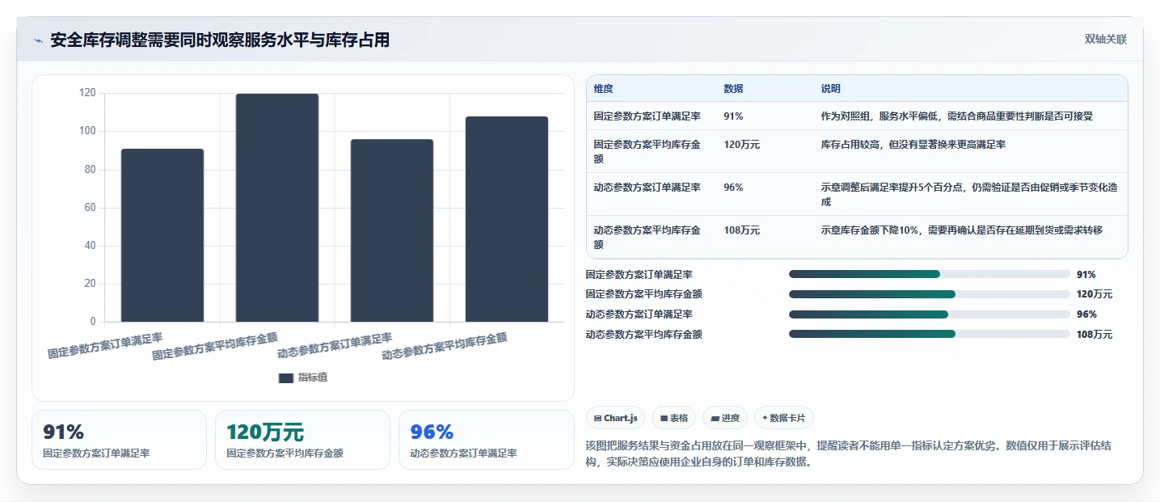The width and height of the screenshot is (1160, 502).
Task: Click progress list label 动态参数方案订单满足率
Action: (639, 314)
